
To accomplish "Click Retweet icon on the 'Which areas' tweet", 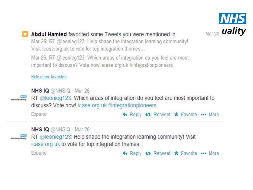I will tap(148, 115).
